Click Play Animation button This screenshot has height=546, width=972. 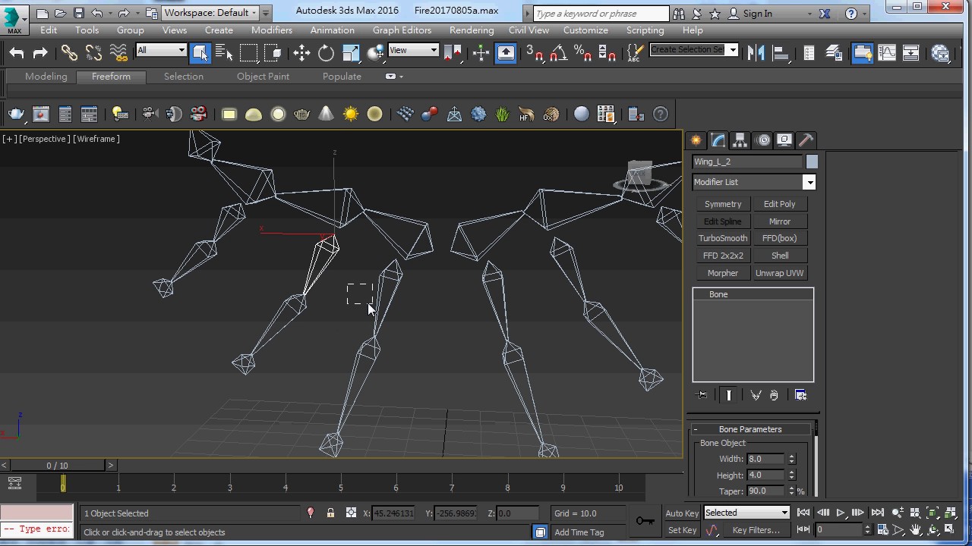coord(841,513)
